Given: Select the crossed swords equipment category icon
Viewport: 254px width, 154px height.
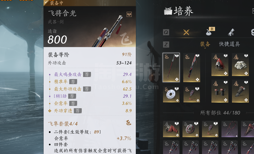Looking at the screenshot, I should [x=186, y=32].
